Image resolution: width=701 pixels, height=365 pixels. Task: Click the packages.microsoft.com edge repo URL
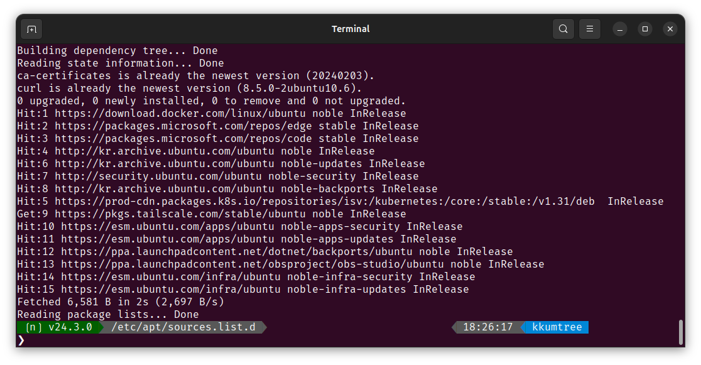click(183, 126)
